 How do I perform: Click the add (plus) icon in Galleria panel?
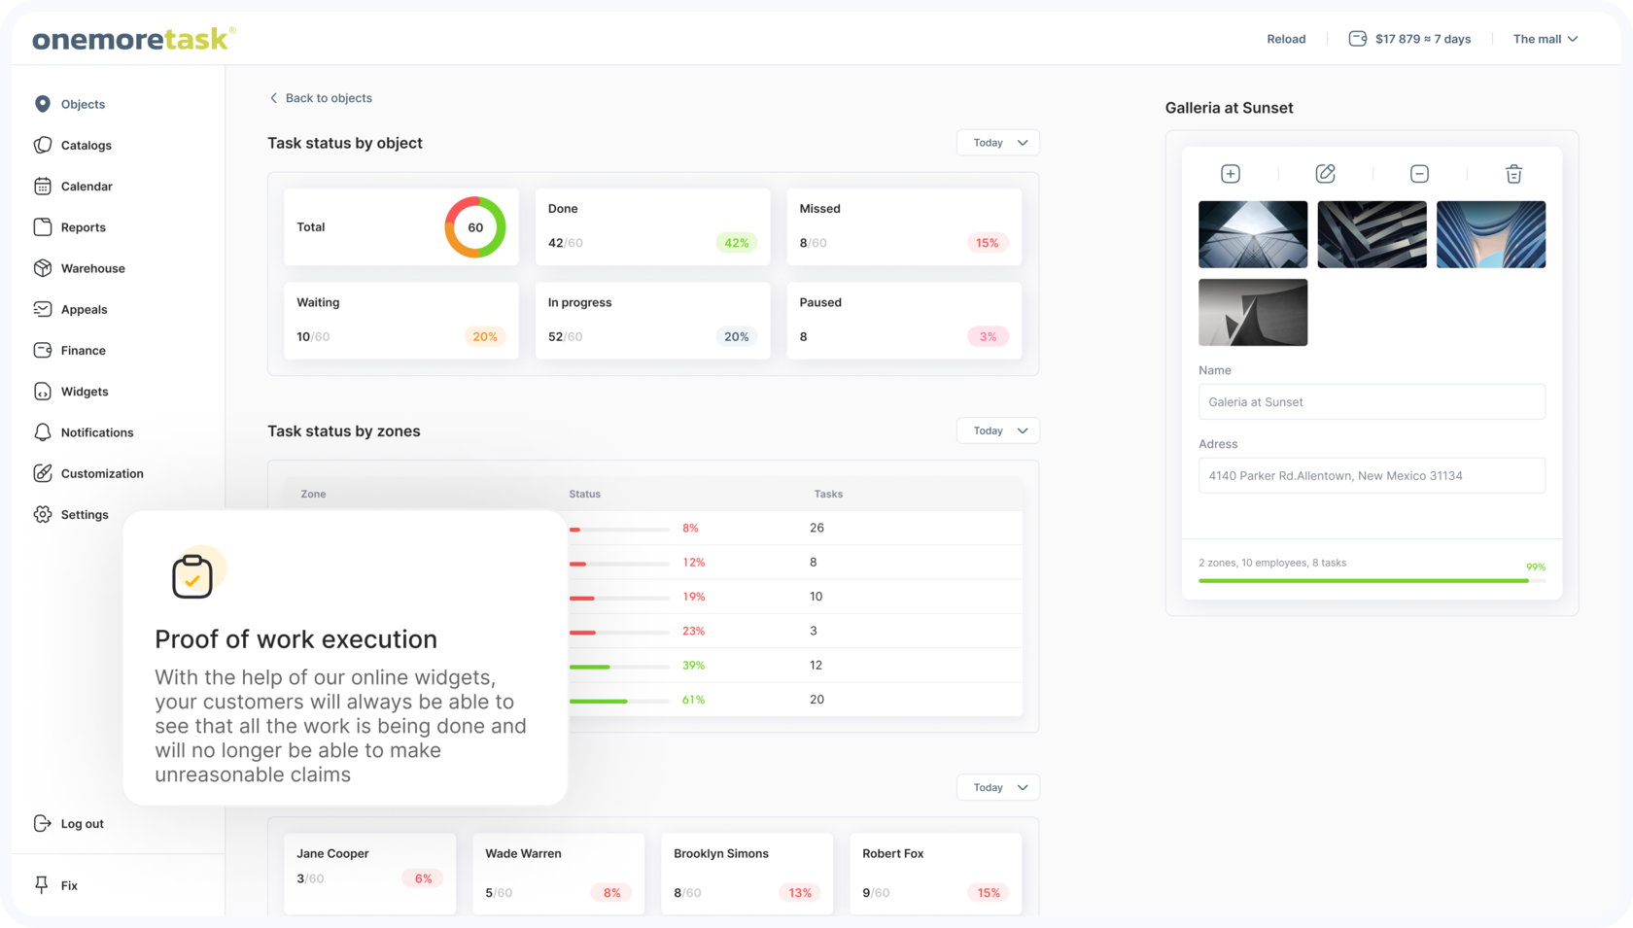pyautogui.click(x=1230, y=174)
